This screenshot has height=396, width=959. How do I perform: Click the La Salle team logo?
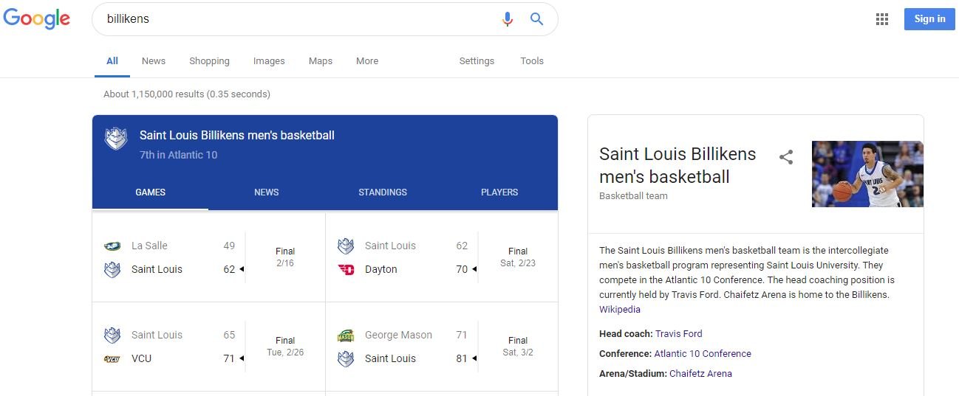pyautogui.click(x=112, y=246)
